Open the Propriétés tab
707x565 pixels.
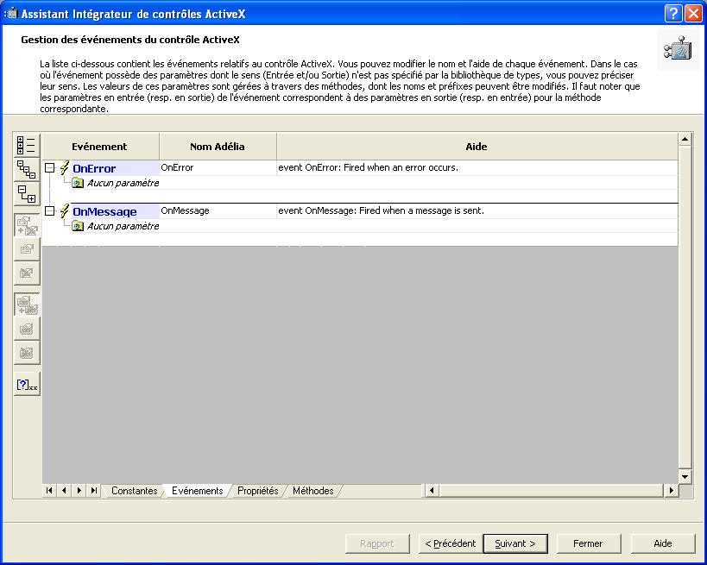pyautogui.click(x=257, y=491)
